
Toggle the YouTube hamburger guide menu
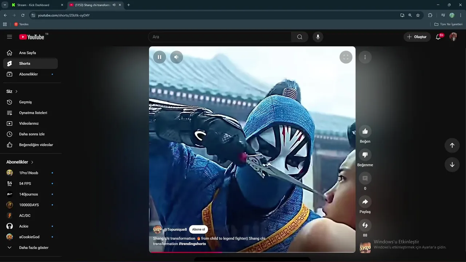click(x=9, y=37)
